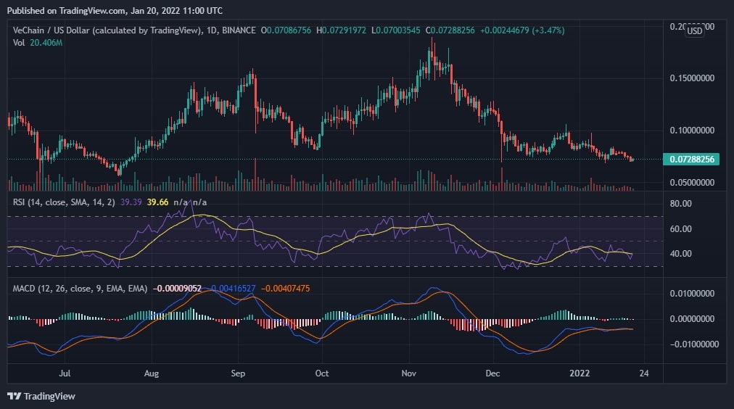Click the RSI 40.00 axis label

[680, 254]
